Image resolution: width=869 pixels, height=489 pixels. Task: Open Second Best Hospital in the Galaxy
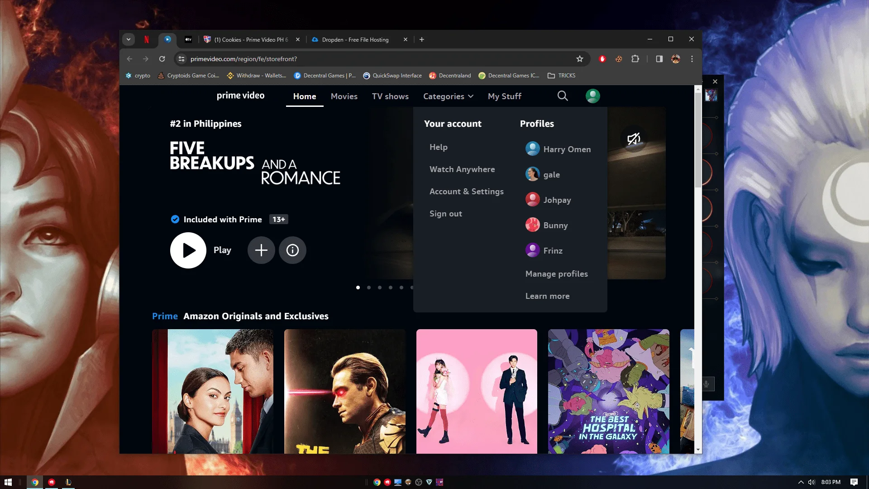608,391
